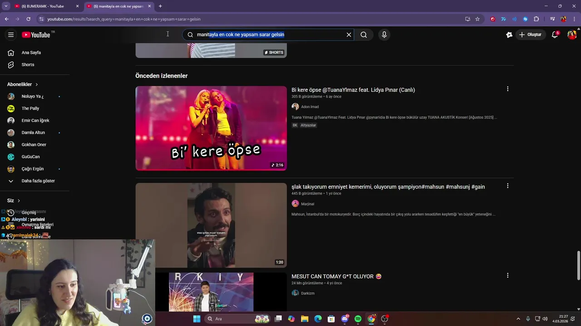581x326 pixels.
Task: Open more options for şlak takıyorum video
Action: coord(507,186)
